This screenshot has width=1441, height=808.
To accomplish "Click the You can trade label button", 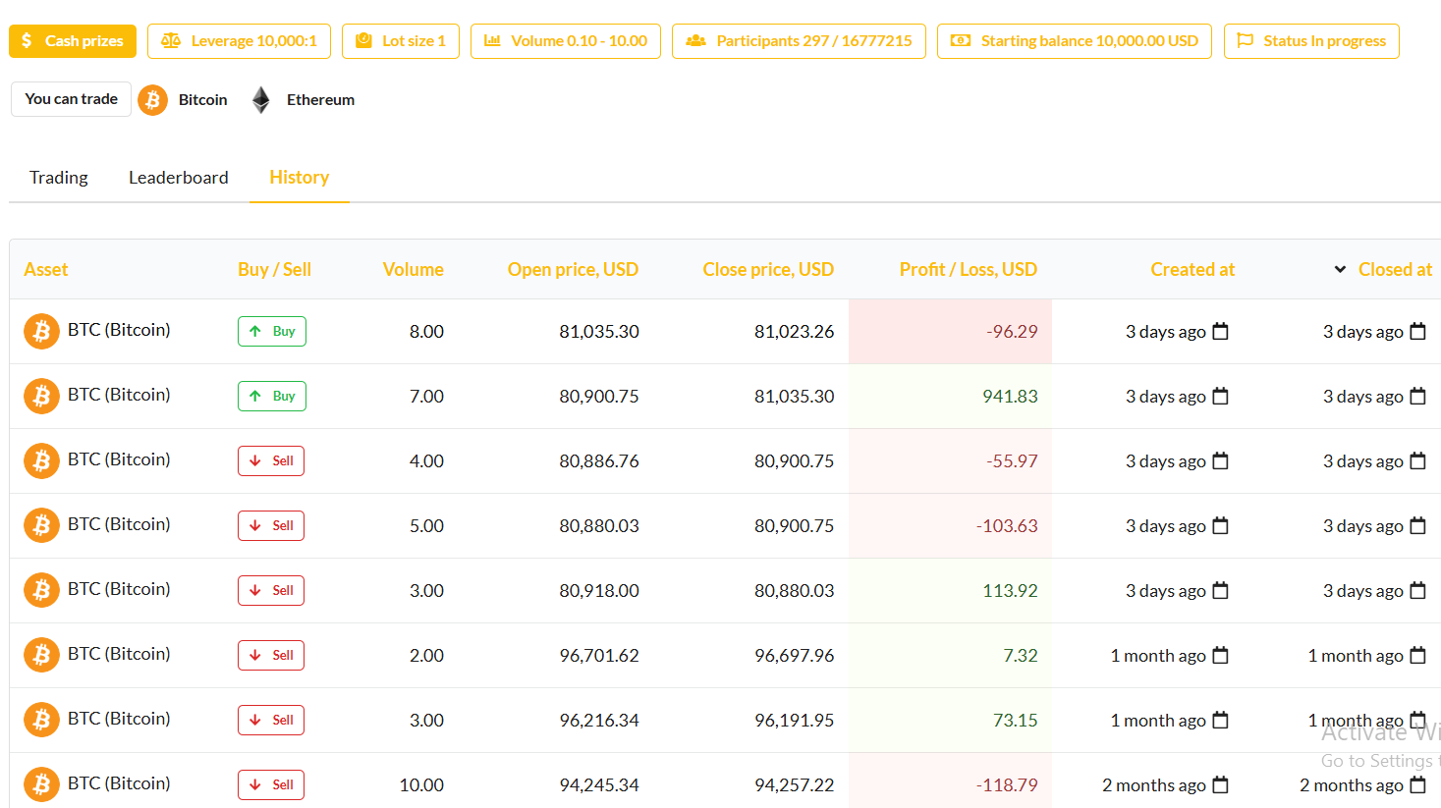I will pos(71,99).
